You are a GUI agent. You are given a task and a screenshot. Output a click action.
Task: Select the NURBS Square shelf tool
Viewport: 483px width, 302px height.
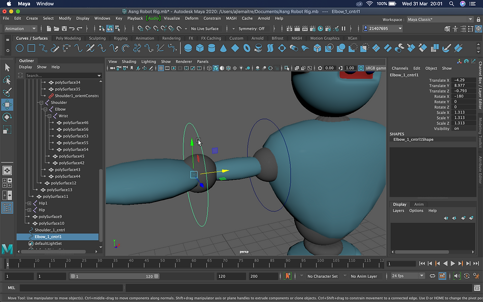[31, 48]
